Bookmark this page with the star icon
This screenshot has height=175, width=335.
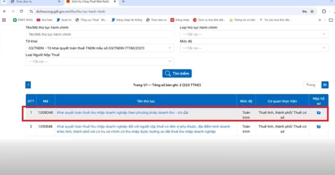(312, 11)
